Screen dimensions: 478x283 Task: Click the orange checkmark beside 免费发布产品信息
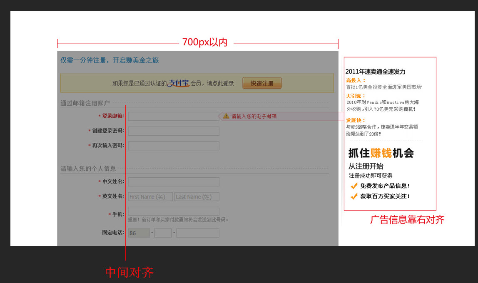(x=354, y=186)
